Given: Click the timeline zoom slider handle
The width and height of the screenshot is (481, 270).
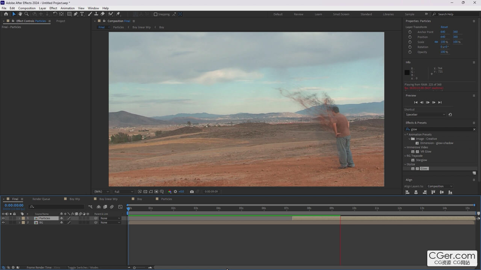Looking at the screenshot, I should (134, 267).
